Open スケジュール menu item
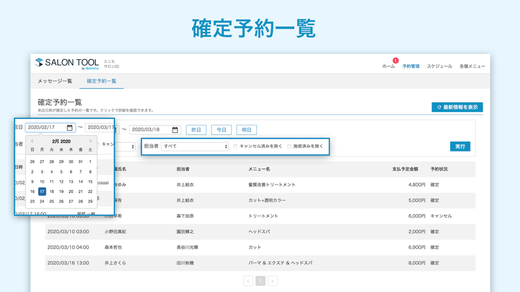This screenshot has width=520, height=292. click(x=439, y=66)
